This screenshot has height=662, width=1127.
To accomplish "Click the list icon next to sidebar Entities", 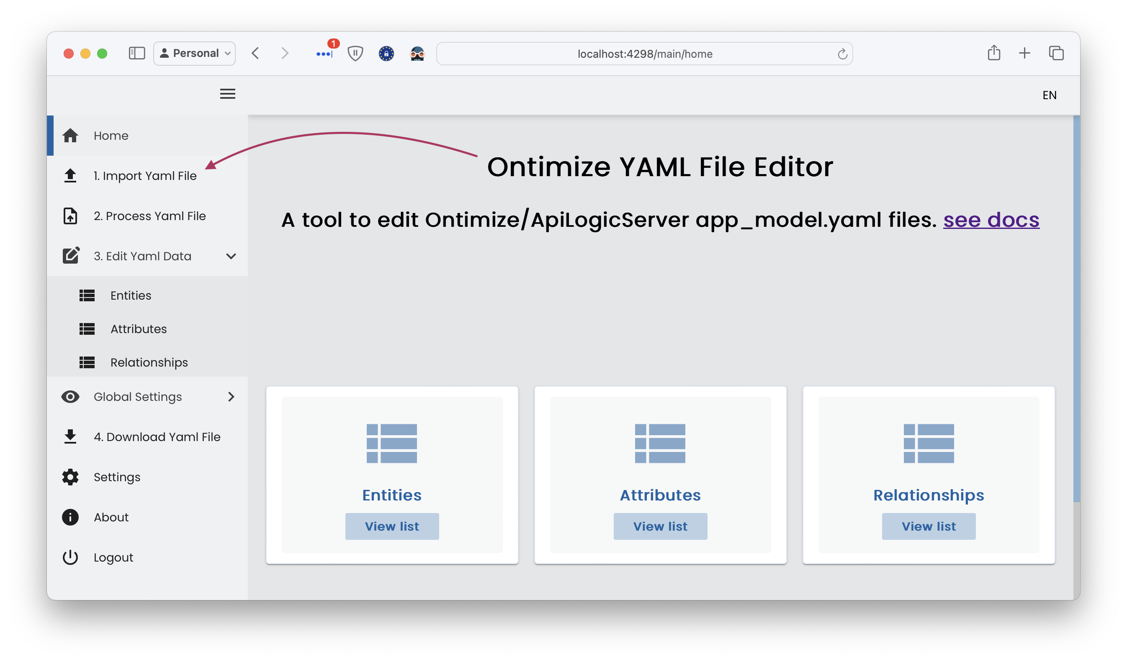I will tap(87, 295).
